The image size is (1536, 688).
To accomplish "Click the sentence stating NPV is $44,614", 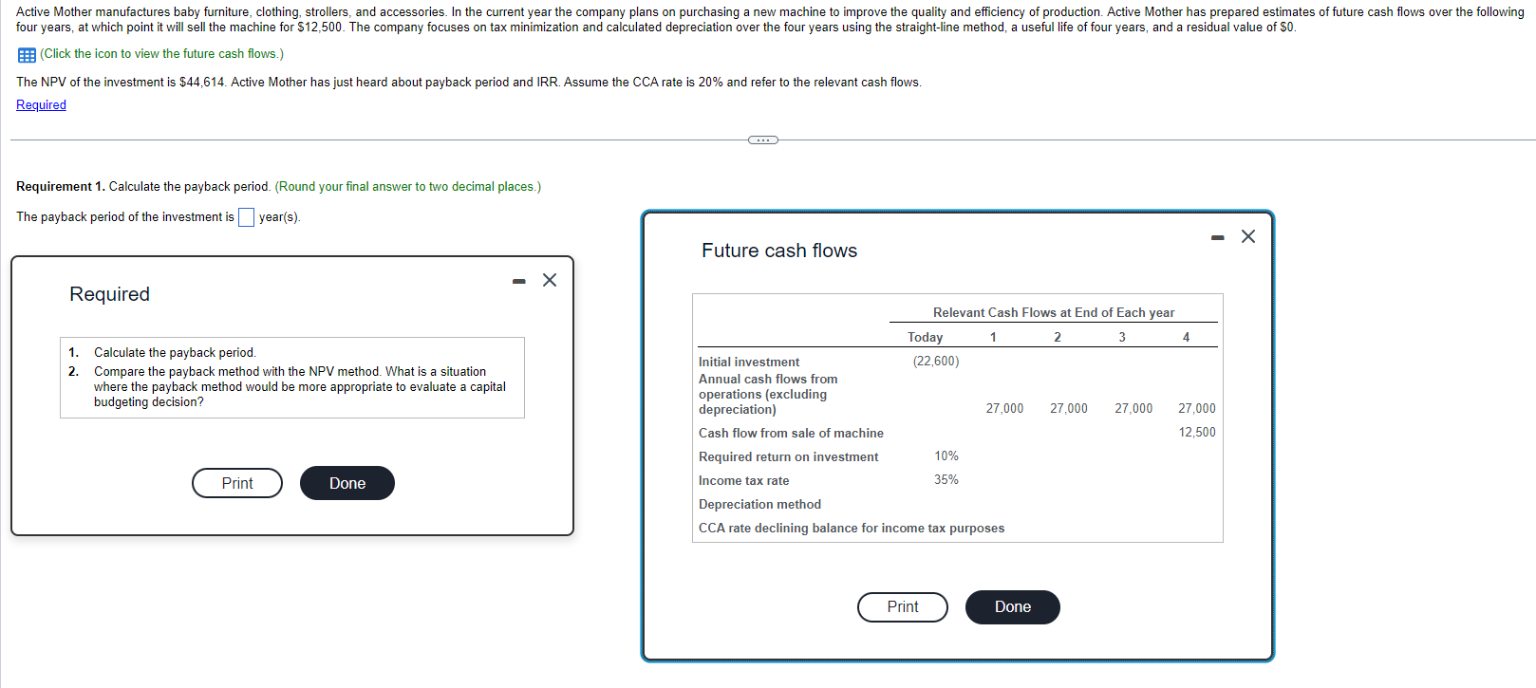I will [122, 83].
